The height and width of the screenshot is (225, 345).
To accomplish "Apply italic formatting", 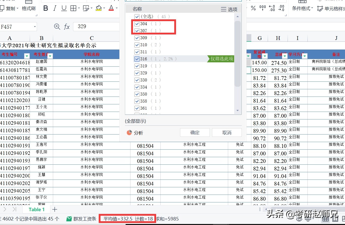I will [x=55, y=8].
